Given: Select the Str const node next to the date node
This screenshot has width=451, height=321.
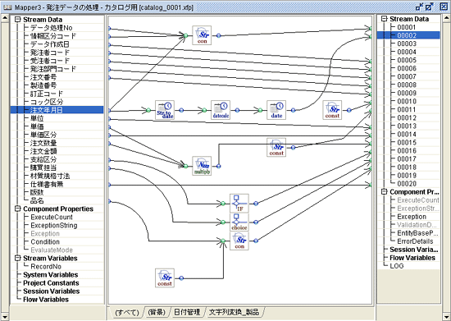Looking at the screenshot, I should (332, 110).
